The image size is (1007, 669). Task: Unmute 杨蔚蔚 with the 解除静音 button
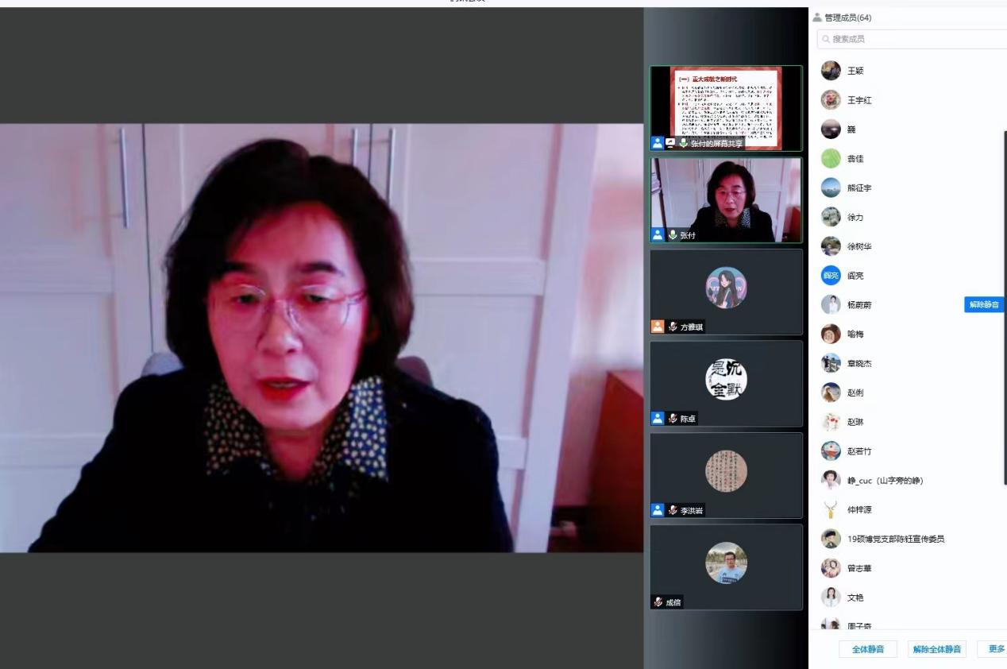coord(984,304)
